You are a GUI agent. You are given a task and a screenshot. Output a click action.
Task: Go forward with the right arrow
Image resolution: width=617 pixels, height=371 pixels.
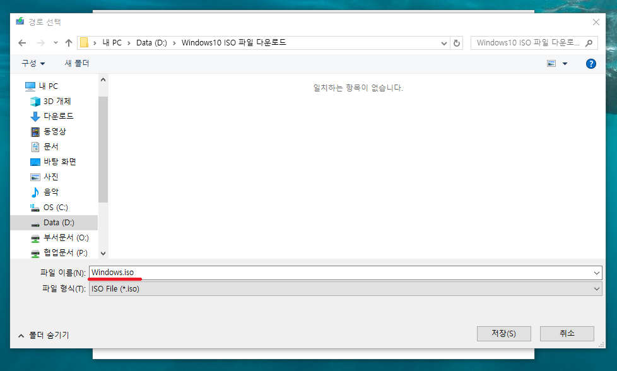click(x=40, y=43)
